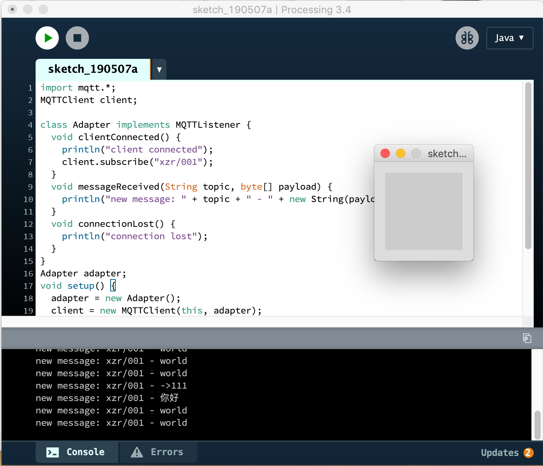This screenshot has height=466, width=543.
Task: Run the sketch with the play button
Action: 47,38
